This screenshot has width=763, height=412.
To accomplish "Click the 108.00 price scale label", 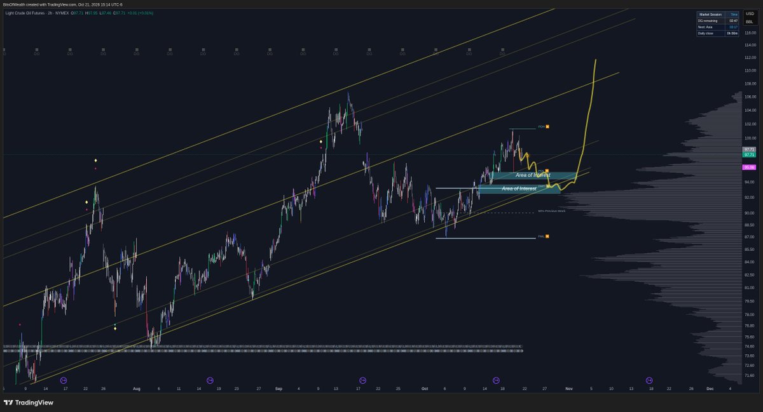I will [x=750, y=83].
